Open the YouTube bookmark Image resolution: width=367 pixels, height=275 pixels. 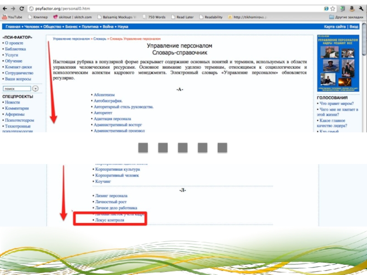(12, 17)
